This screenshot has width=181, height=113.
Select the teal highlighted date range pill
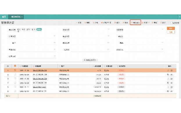pyautogui.click(x=39, y=29)
